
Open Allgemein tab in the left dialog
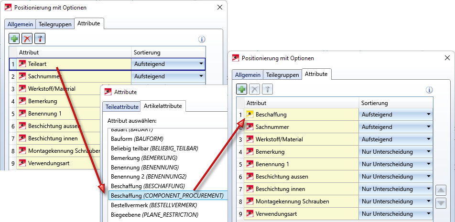pyautogui.click(x=19, y=24)
